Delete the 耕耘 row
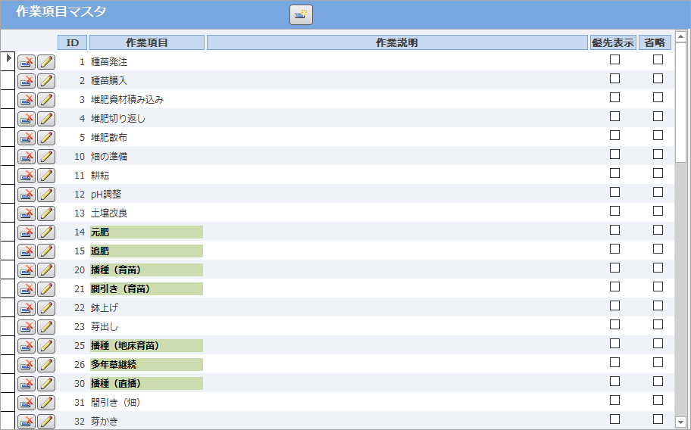 27,176
